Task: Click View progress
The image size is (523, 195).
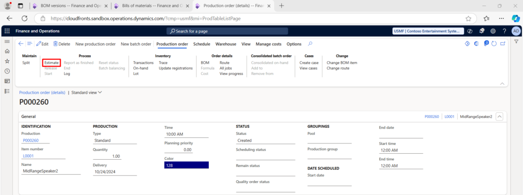Action: click(x=231, y=74)
